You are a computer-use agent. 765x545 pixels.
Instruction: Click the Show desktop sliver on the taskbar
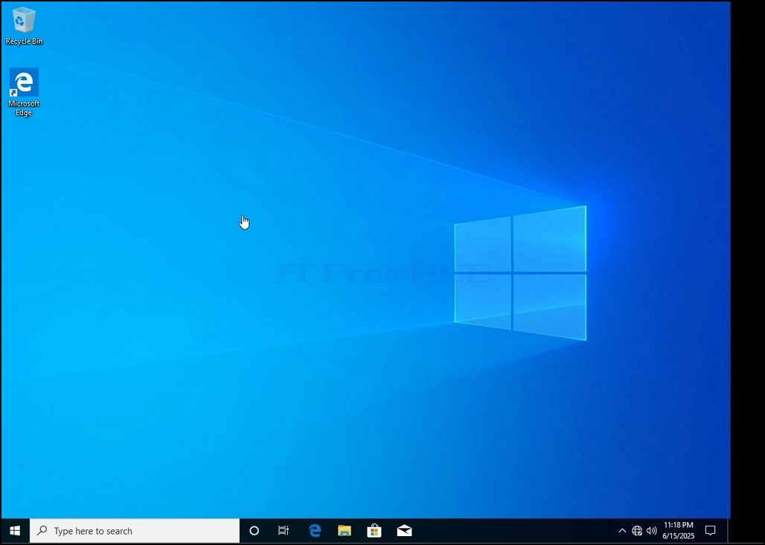[728, 531]
